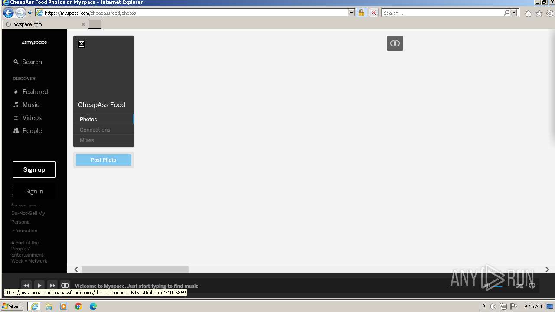Open File Explorer from taskbar
This screenshot has width=555, height=312.
click(49, 306)
